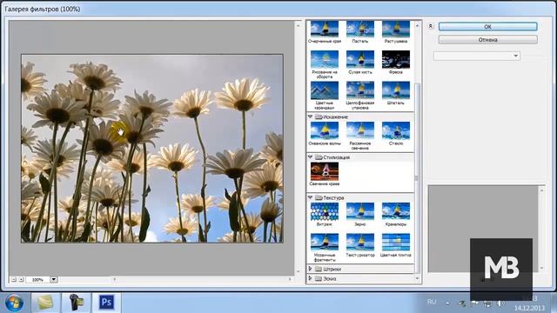Viewport: 557px width, 313px height.
Task: Choose the Океанские волны filter
Action: (x=325, y=131)
